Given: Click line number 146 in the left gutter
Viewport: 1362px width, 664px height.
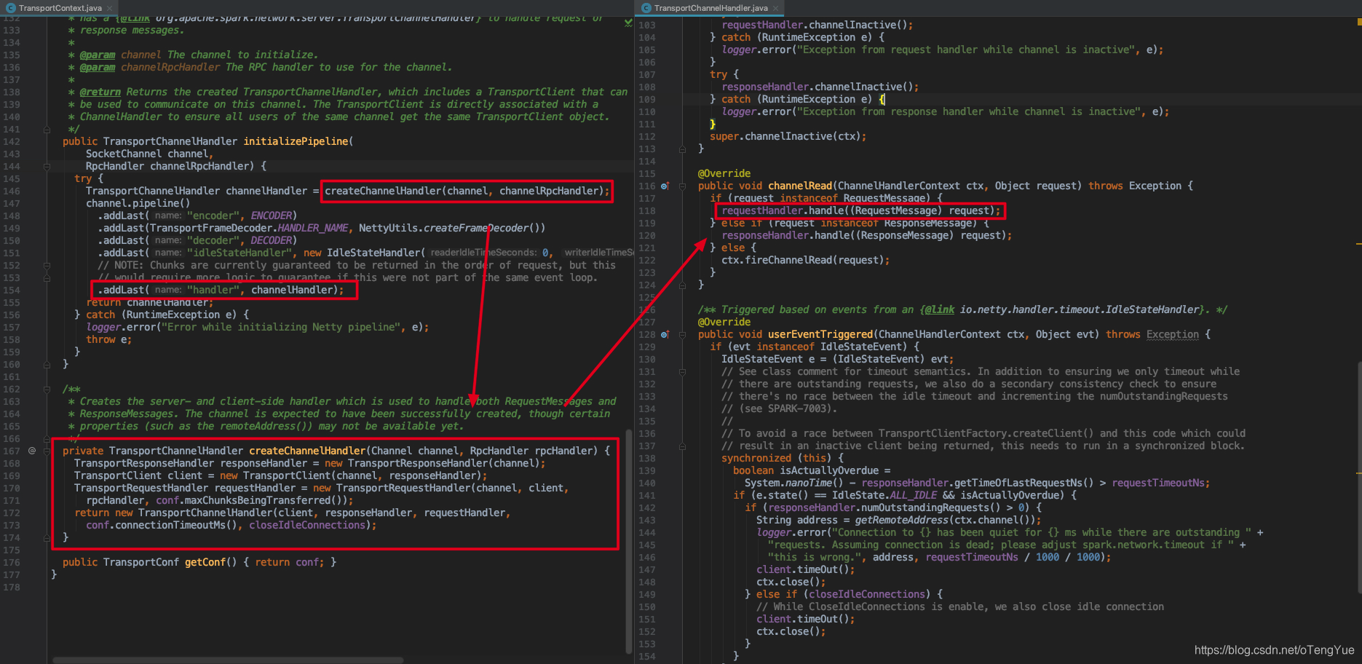Looking at the screenshot, I should 12,191.
